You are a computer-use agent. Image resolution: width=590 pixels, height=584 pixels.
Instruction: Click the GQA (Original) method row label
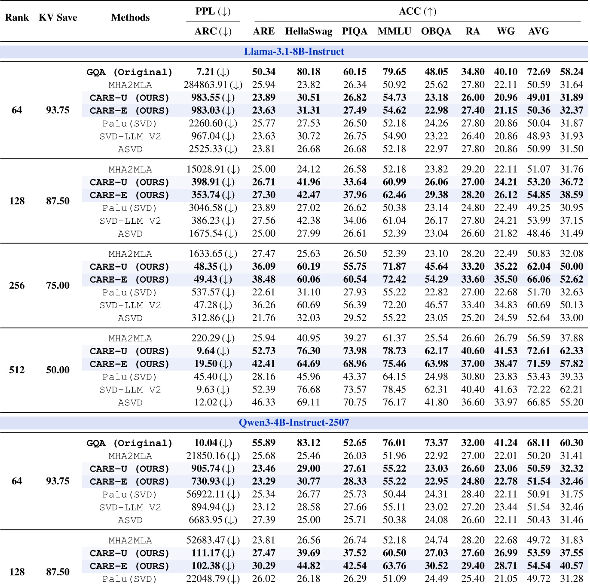coord(129,72)
